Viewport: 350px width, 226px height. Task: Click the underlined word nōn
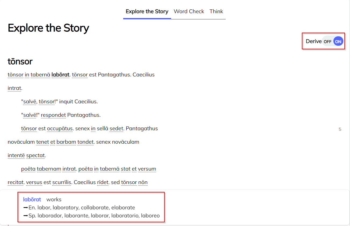(x=143, y=182)
